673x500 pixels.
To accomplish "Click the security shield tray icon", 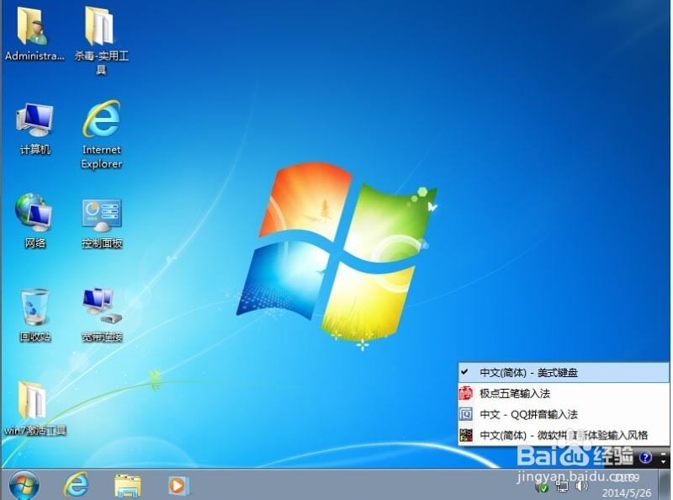I will [542, 487].
